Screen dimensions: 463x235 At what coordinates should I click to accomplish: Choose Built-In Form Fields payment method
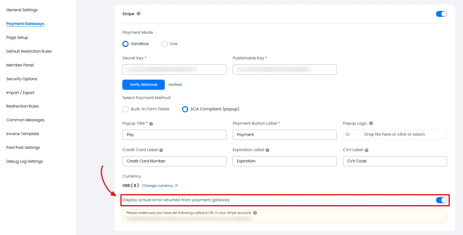pos(125,109)
